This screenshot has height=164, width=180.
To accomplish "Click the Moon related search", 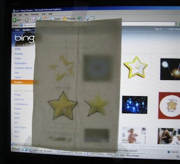I will click(17, 132).
